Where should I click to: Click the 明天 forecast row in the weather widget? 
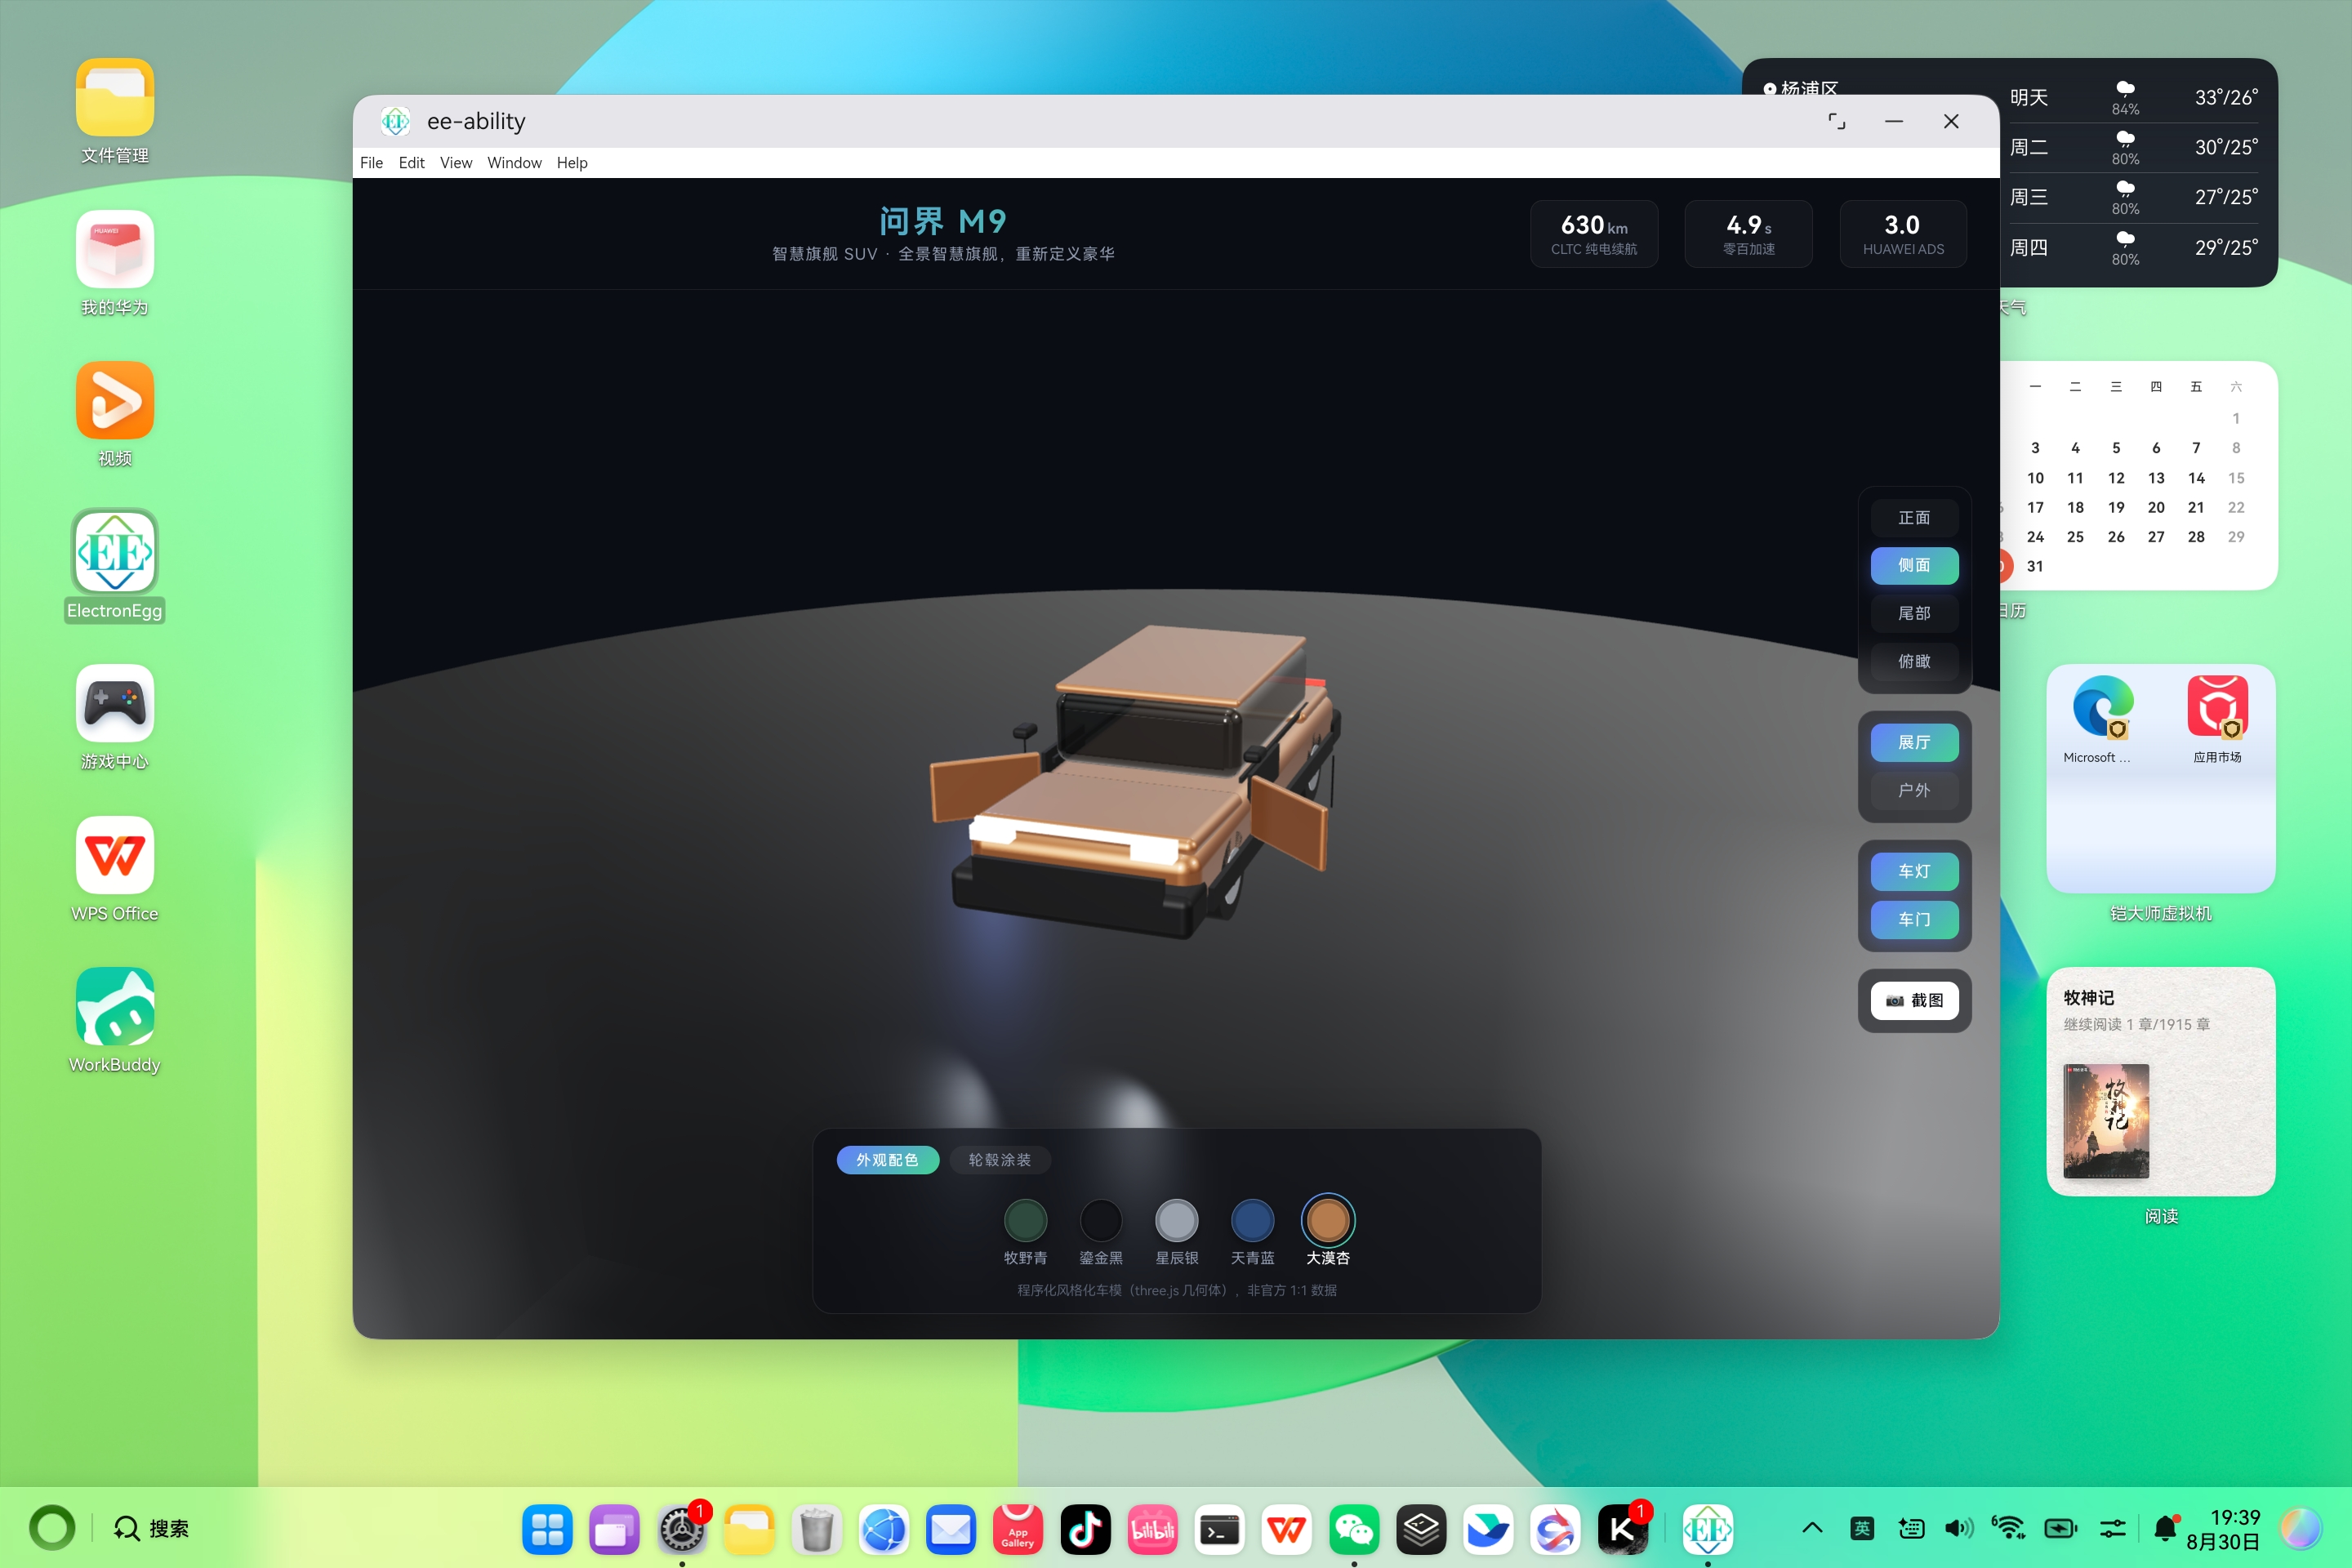[2133, 97]
